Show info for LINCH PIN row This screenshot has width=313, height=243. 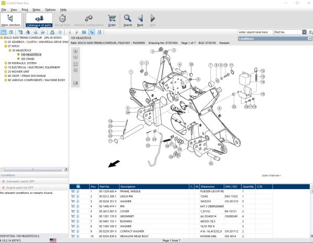(78, 196)
